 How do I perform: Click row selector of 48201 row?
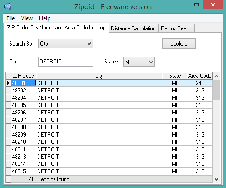(8, 83)
